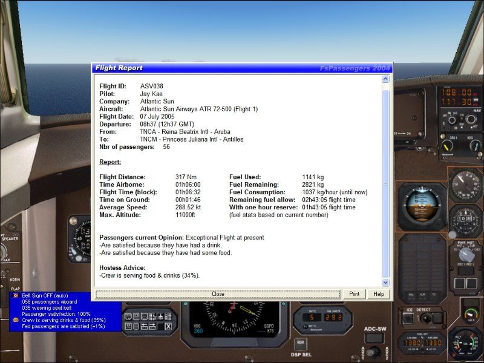Click the second icon in panel selector top row
Image resolution: width=484 pixels, height=363 pixels.
[136, 316]
